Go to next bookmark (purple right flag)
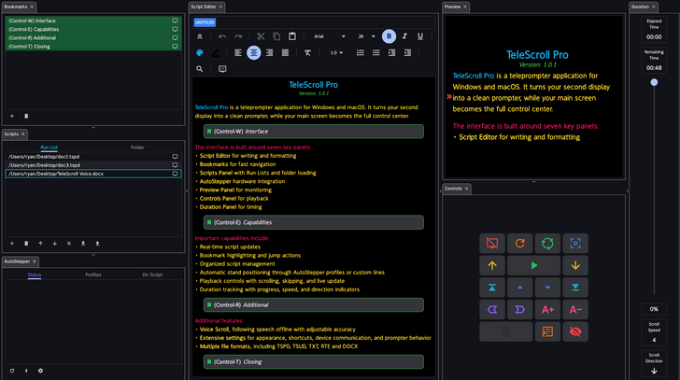 [520, 310]
